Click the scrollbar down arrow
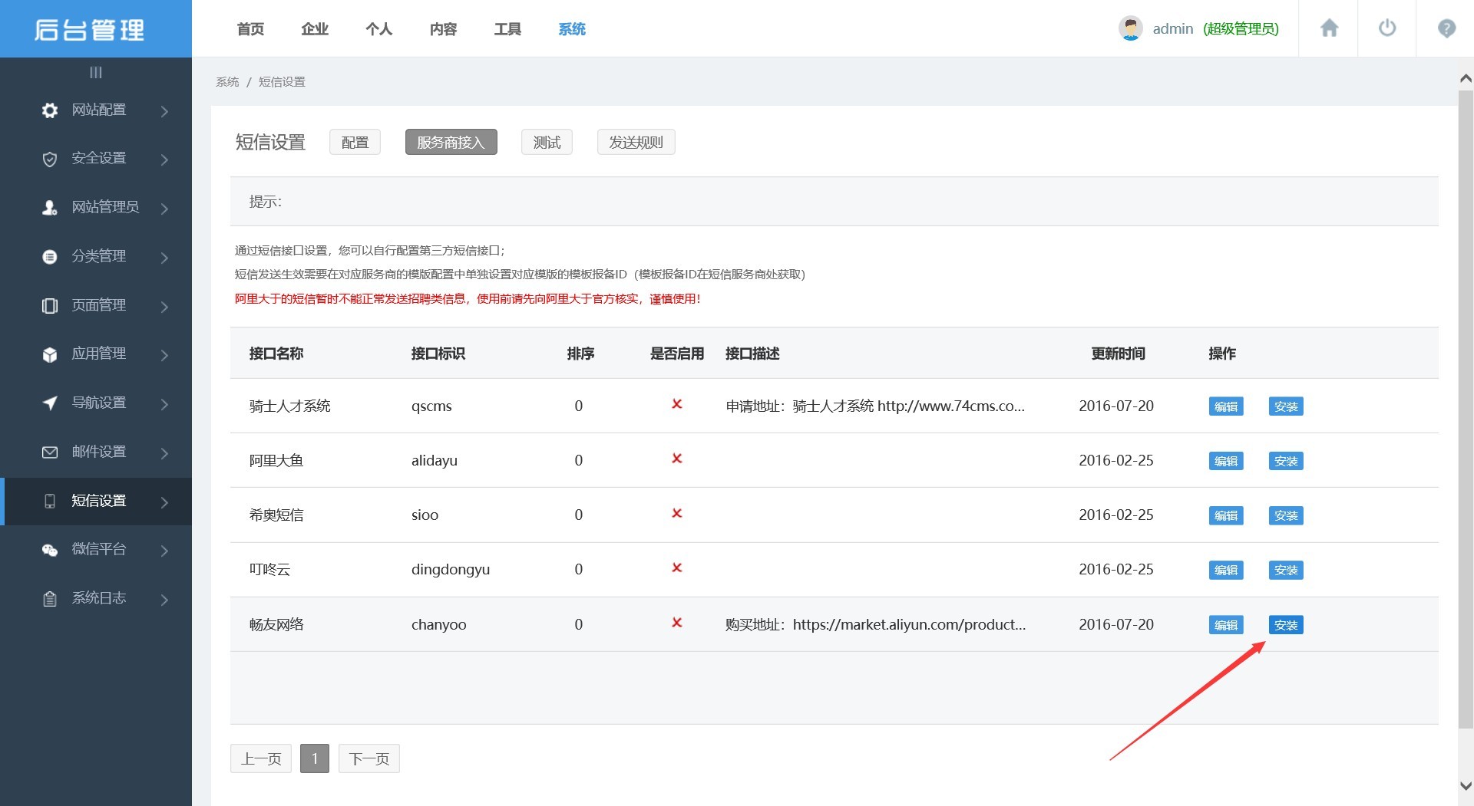This screenshot has width=1474, height=806. (1466, 785)
